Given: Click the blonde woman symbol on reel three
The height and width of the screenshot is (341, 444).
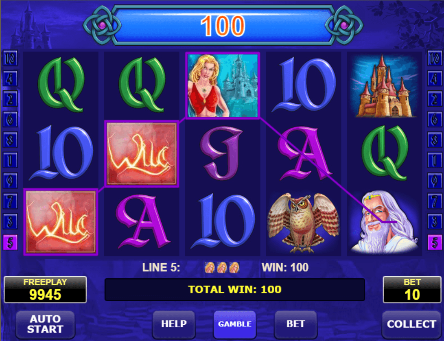Looking at the screenshot, I should [223, 85].
